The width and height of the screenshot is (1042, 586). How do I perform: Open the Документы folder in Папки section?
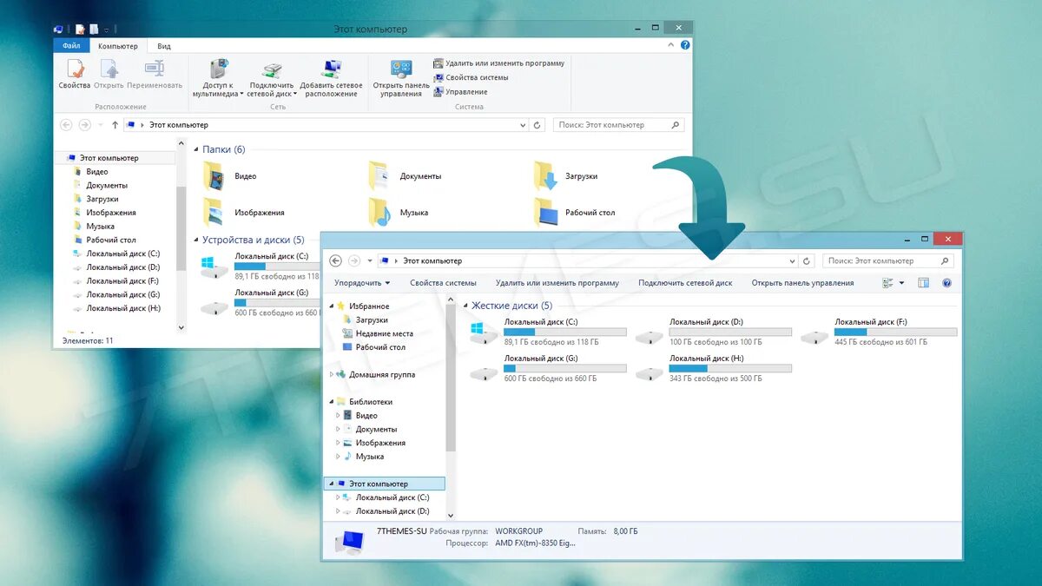(x=406, y=176)
